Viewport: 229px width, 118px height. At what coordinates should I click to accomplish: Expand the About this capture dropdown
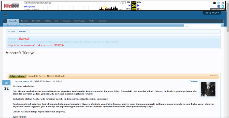click(217, 9)
